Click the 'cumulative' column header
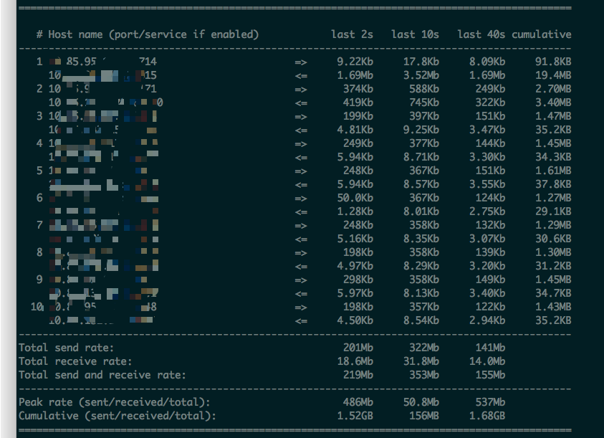 click(x=541, y=34)
